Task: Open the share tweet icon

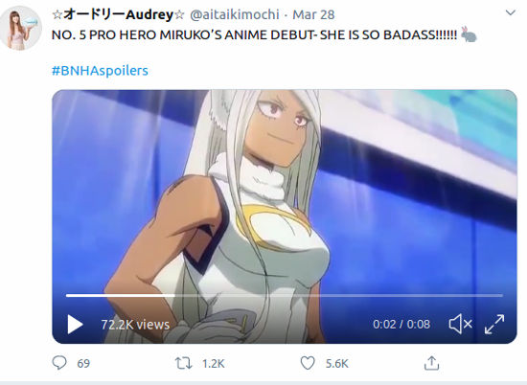Action: 431,363
